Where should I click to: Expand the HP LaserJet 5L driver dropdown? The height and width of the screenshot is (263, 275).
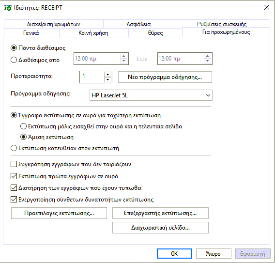pyautogui.click(x=208, y=95)
